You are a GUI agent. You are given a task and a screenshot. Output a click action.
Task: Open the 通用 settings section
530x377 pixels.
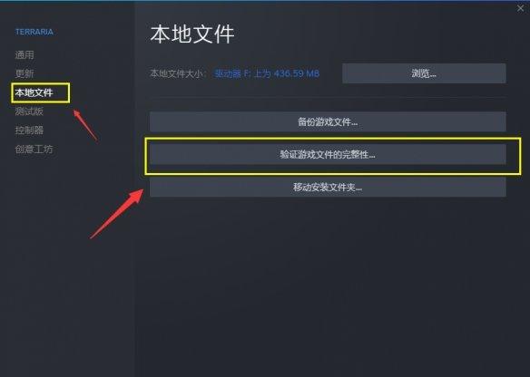tap(25, 54)
